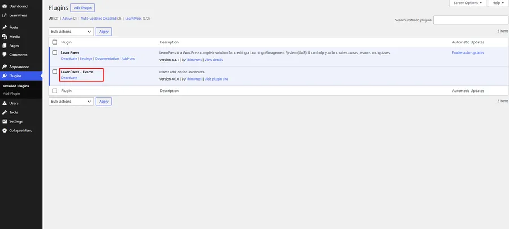Click the Search installed plugins field
509x229 pixels.
(x=471, y=20)
